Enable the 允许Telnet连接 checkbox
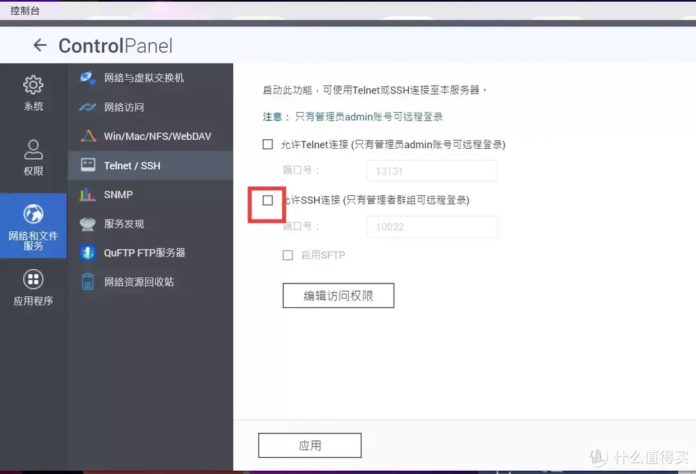The height and width of the screenshot is (474, 696). coord(267,144)
